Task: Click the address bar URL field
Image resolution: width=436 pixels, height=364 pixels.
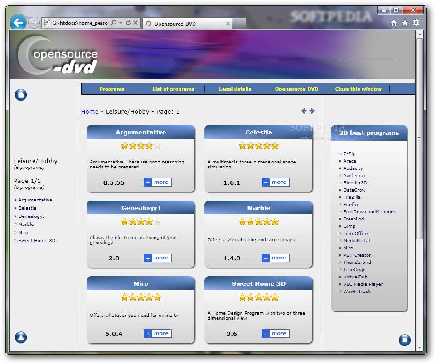Action: pyautogui.click(x=80, y=23)
